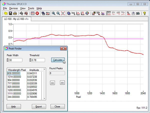The width and height of the screenshot is (150, 113).
Task: Open the peak finder toolbar icon
Action: coord(128,13)
